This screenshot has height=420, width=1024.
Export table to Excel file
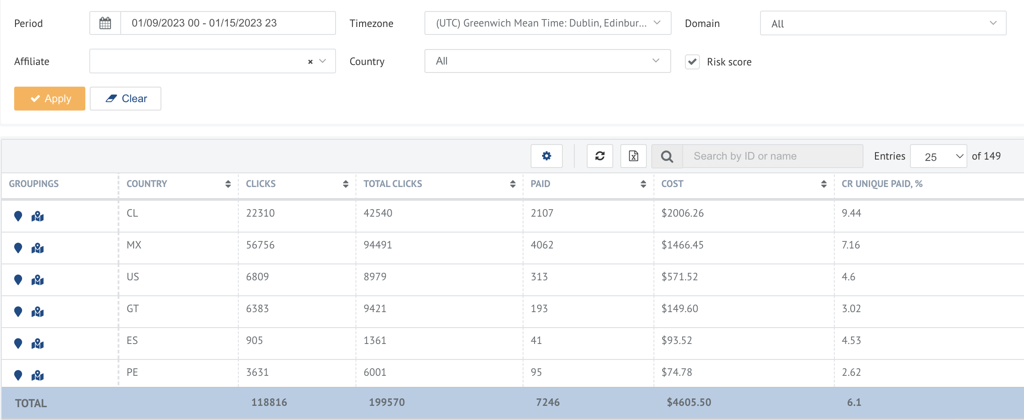pos(634,156)
